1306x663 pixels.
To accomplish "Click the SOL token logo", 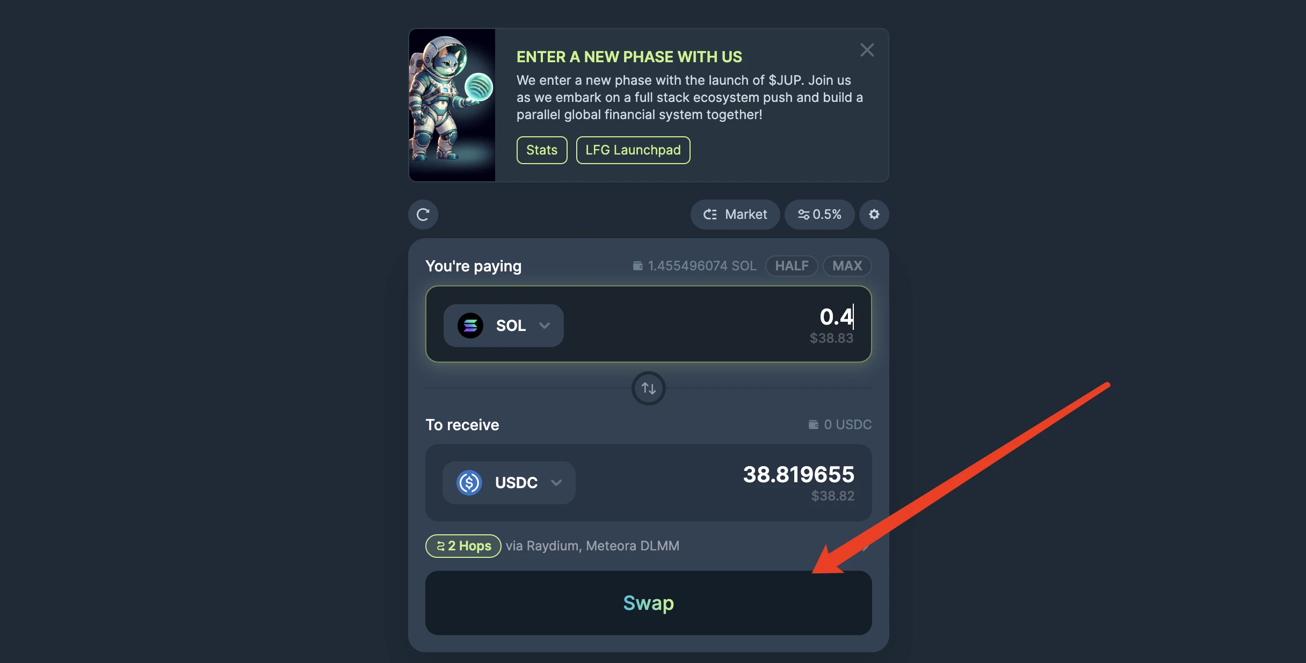I will [x=470, y=326].
